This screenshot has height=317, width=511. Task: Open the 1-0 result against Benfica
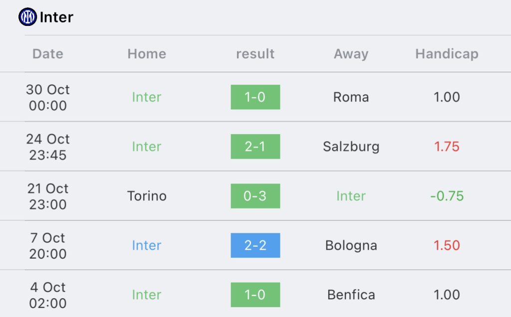(255, 295)
